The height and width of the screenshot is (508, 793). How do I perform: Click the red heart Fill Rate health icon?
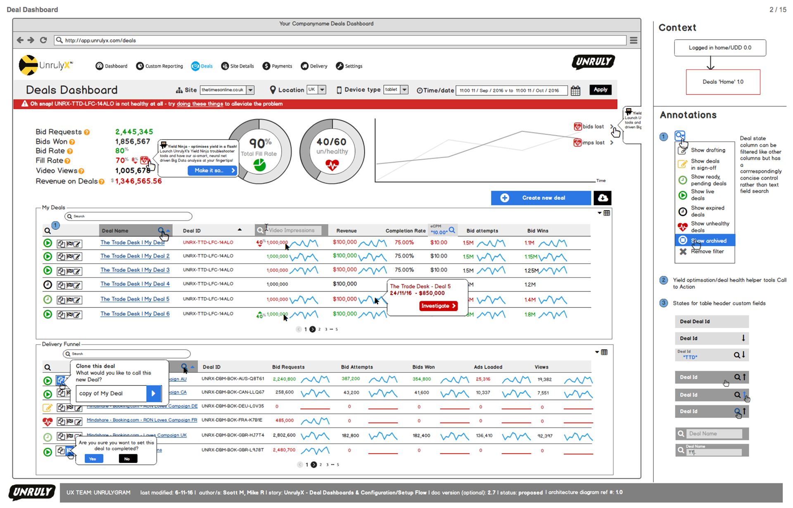144,160
